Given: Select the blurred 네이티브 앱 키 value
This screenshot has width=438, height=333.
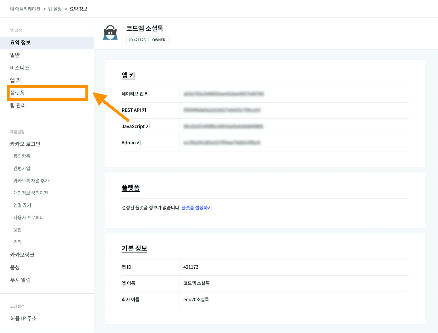Looking at the screenshot, I should coord(224,94).
